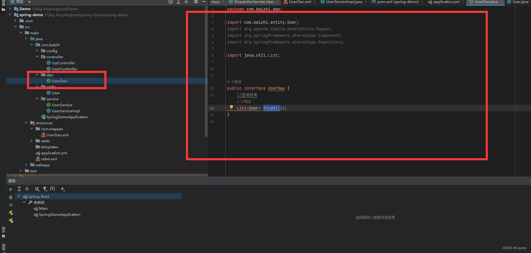
Task: Collapse the resources folder
Action: pyautogui.click(x=26, y=123)
